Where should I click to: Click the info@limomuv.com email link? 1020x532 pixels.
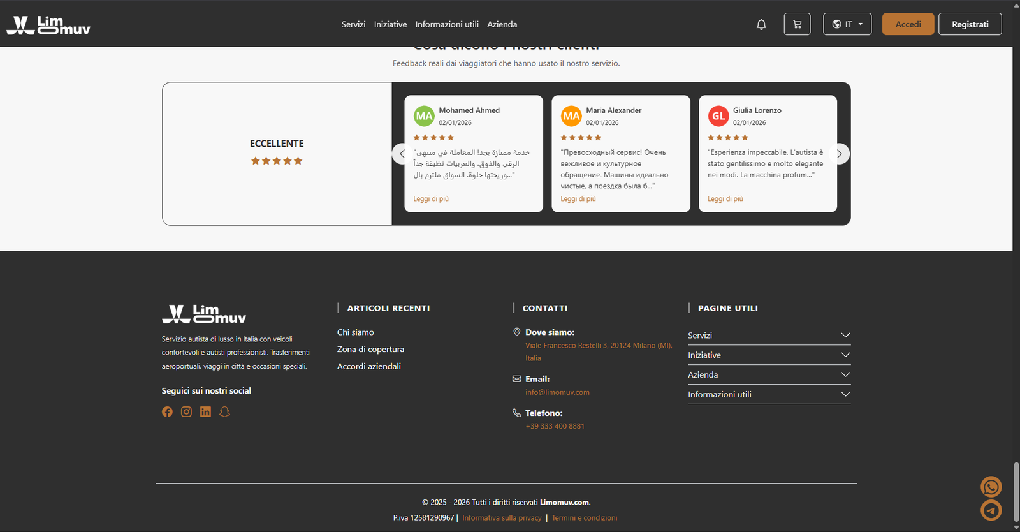[557, 392]
